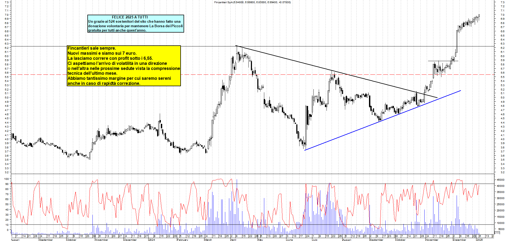
Task: Click the 'April' month label
Action: pyautogui.click(x=233, y=240)
